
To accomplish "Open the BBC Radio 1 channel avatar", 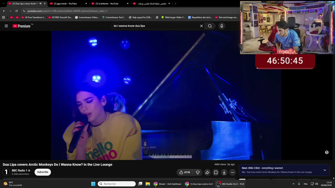I will (6, 172).
